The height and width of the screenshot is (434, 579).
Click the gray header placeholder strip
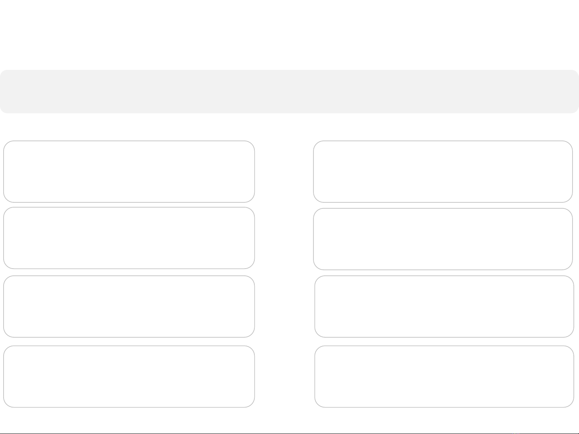click(x=289, y=92)
